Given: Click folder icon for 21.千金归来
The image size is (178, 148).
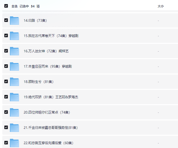Looking at the screenshot, I should [14, 128].
